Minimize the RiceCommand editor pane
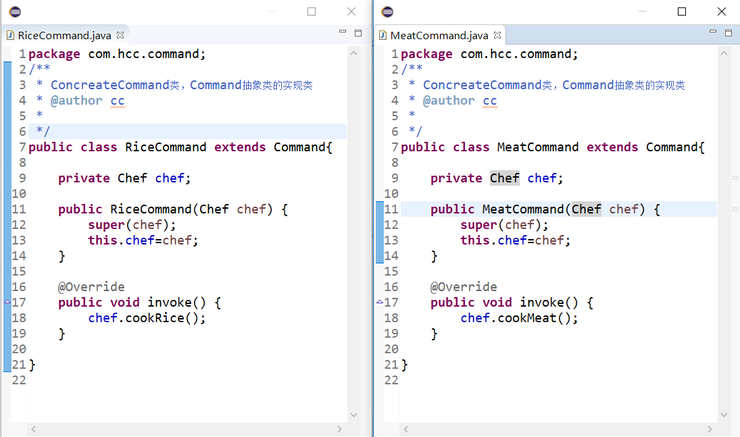 coord(343,32)
